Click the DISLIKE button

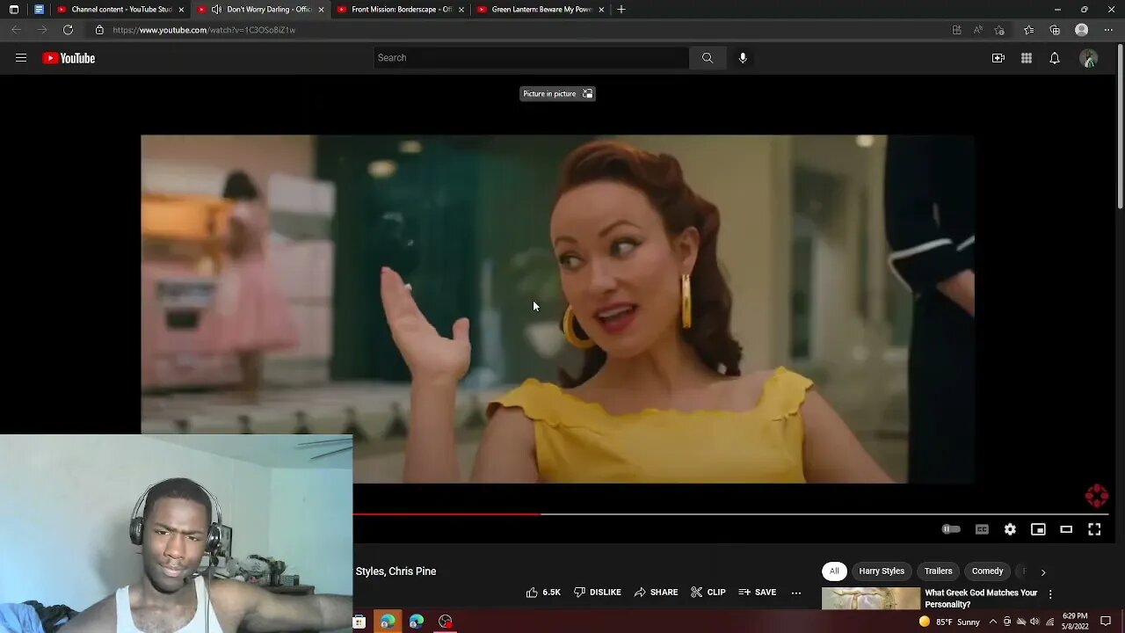pos(598,593)
